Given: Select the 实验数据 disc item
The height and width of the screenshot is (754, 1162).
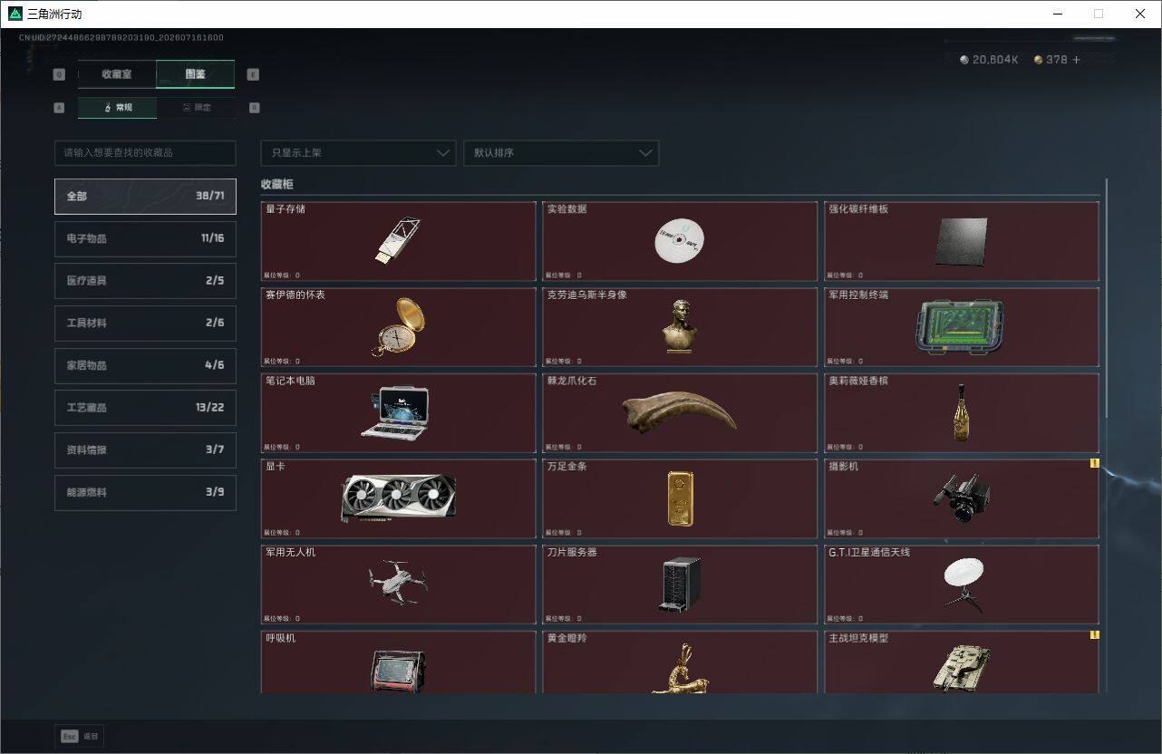Looking at the screenshot, I should point(680,241).
